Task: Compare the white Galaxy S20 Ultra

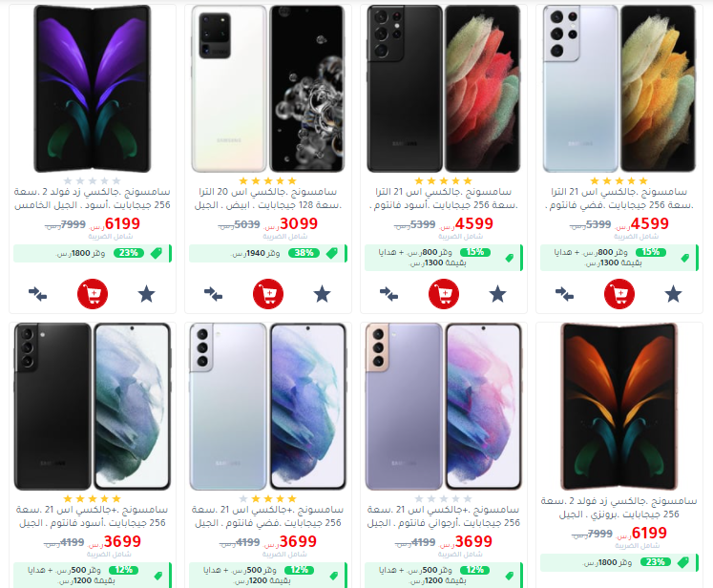Action: point(213,294)
